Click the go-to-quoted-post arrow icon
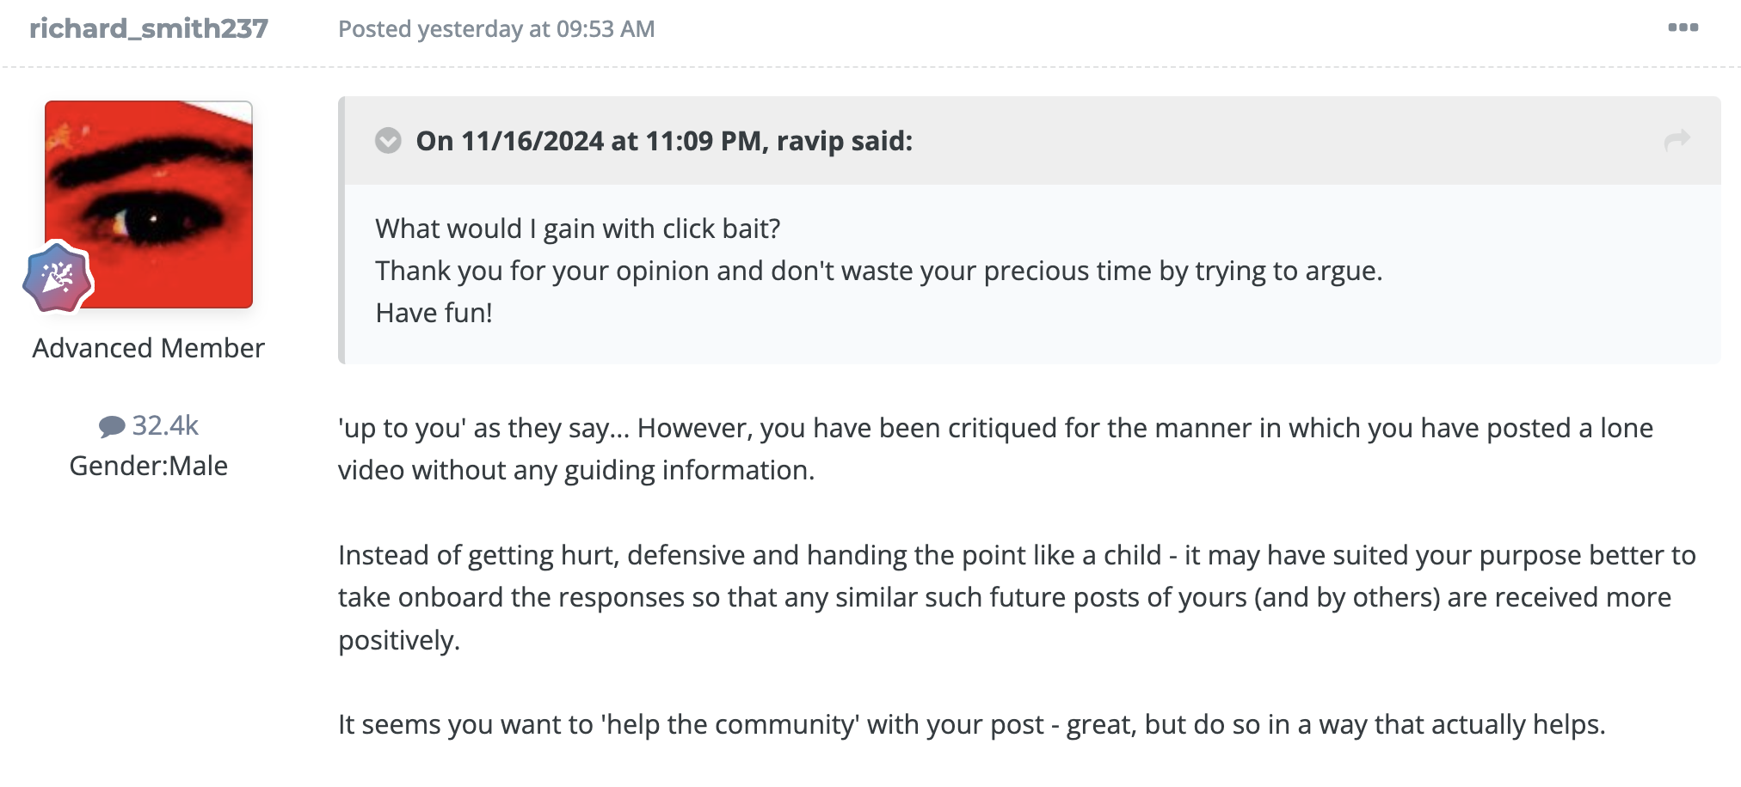This screenshot has height=787, width=1741. [1676, 140]
